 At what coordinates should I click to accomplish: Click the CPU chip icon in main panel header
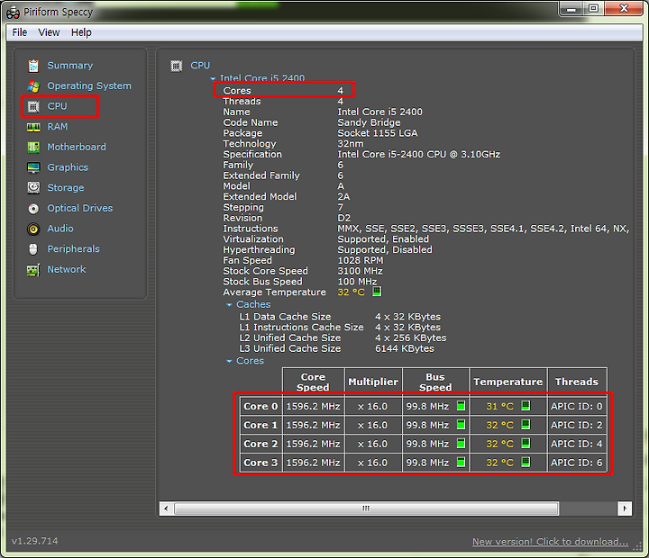tap(177, 66)
